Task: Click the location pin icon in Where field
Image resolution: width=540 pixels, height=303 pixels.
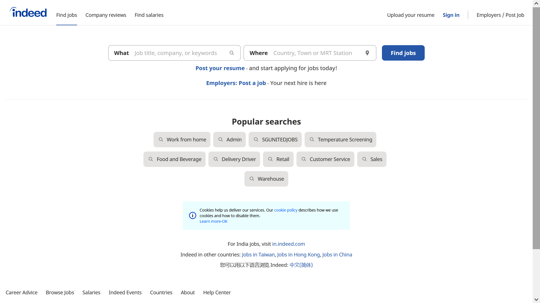Action: [x=367, y=53]
